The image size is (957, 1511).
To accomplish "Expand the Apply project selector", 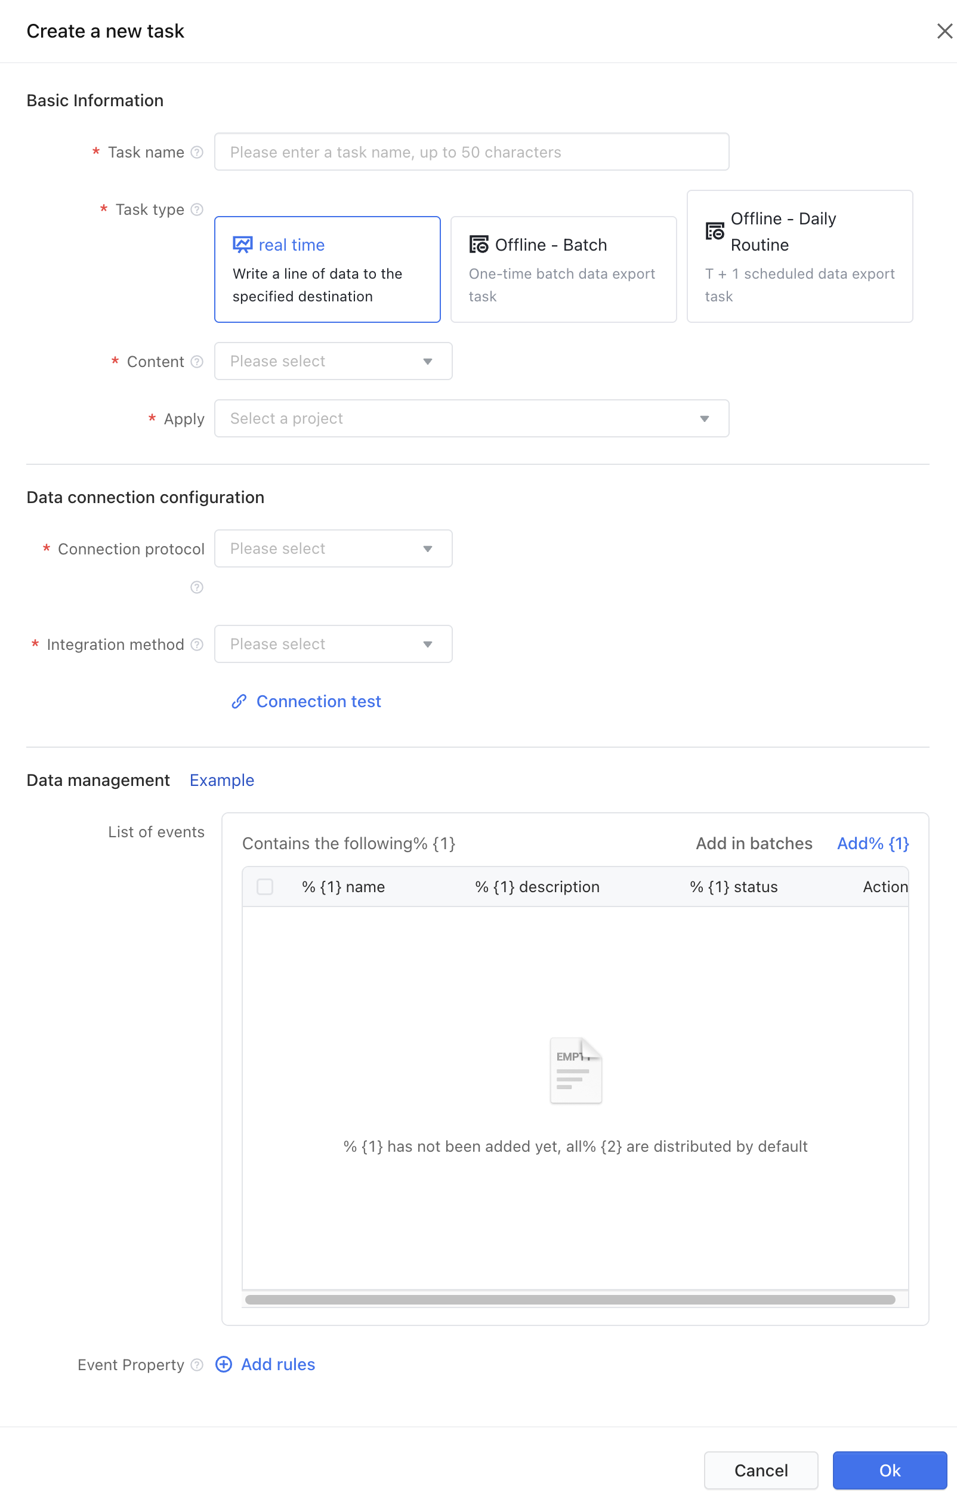I will tap(471, 418).
